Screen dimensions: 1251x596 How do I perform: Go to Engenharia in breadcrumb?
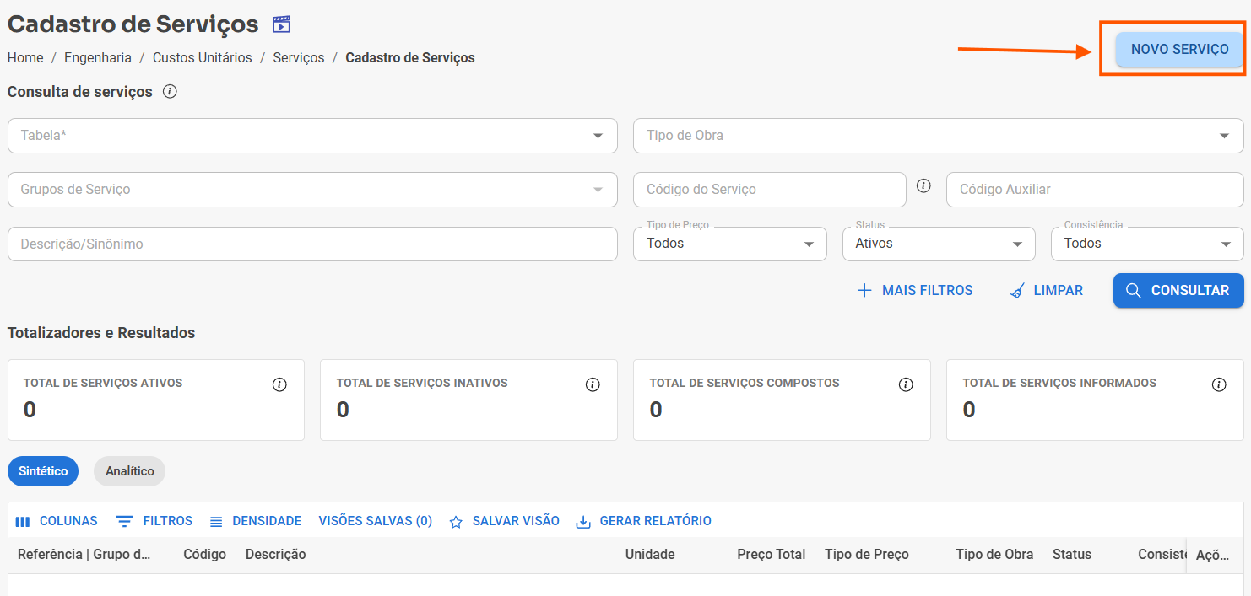[98, 58]
